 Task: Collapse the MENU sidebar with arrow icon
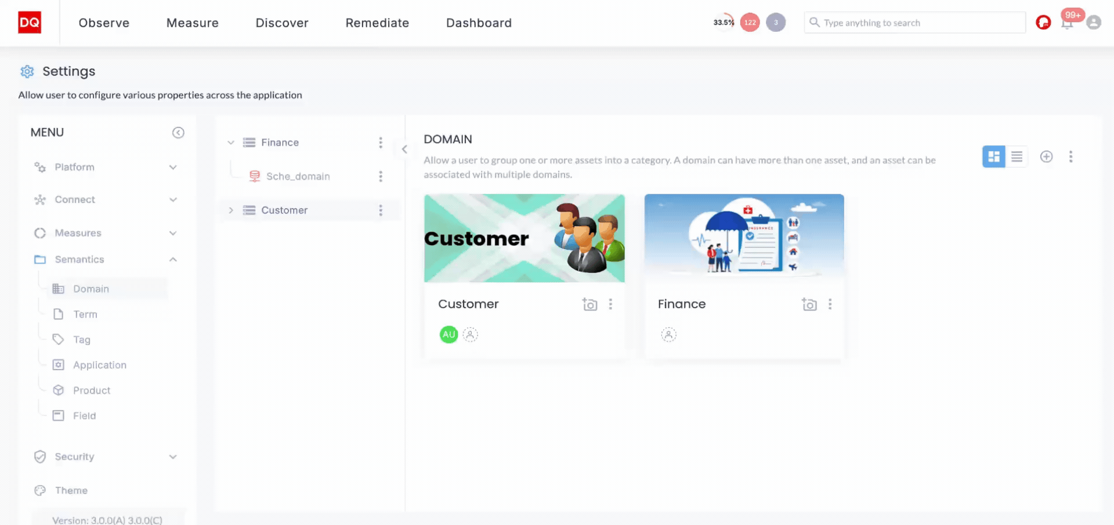pyautogui.click(x=178, y=133)
